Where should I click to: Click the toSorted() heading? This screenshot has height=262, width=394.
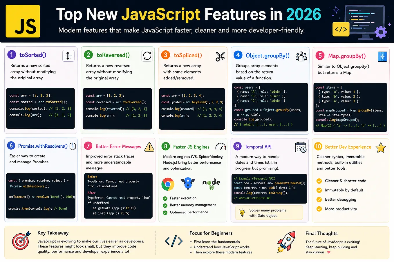coord(33,55)
